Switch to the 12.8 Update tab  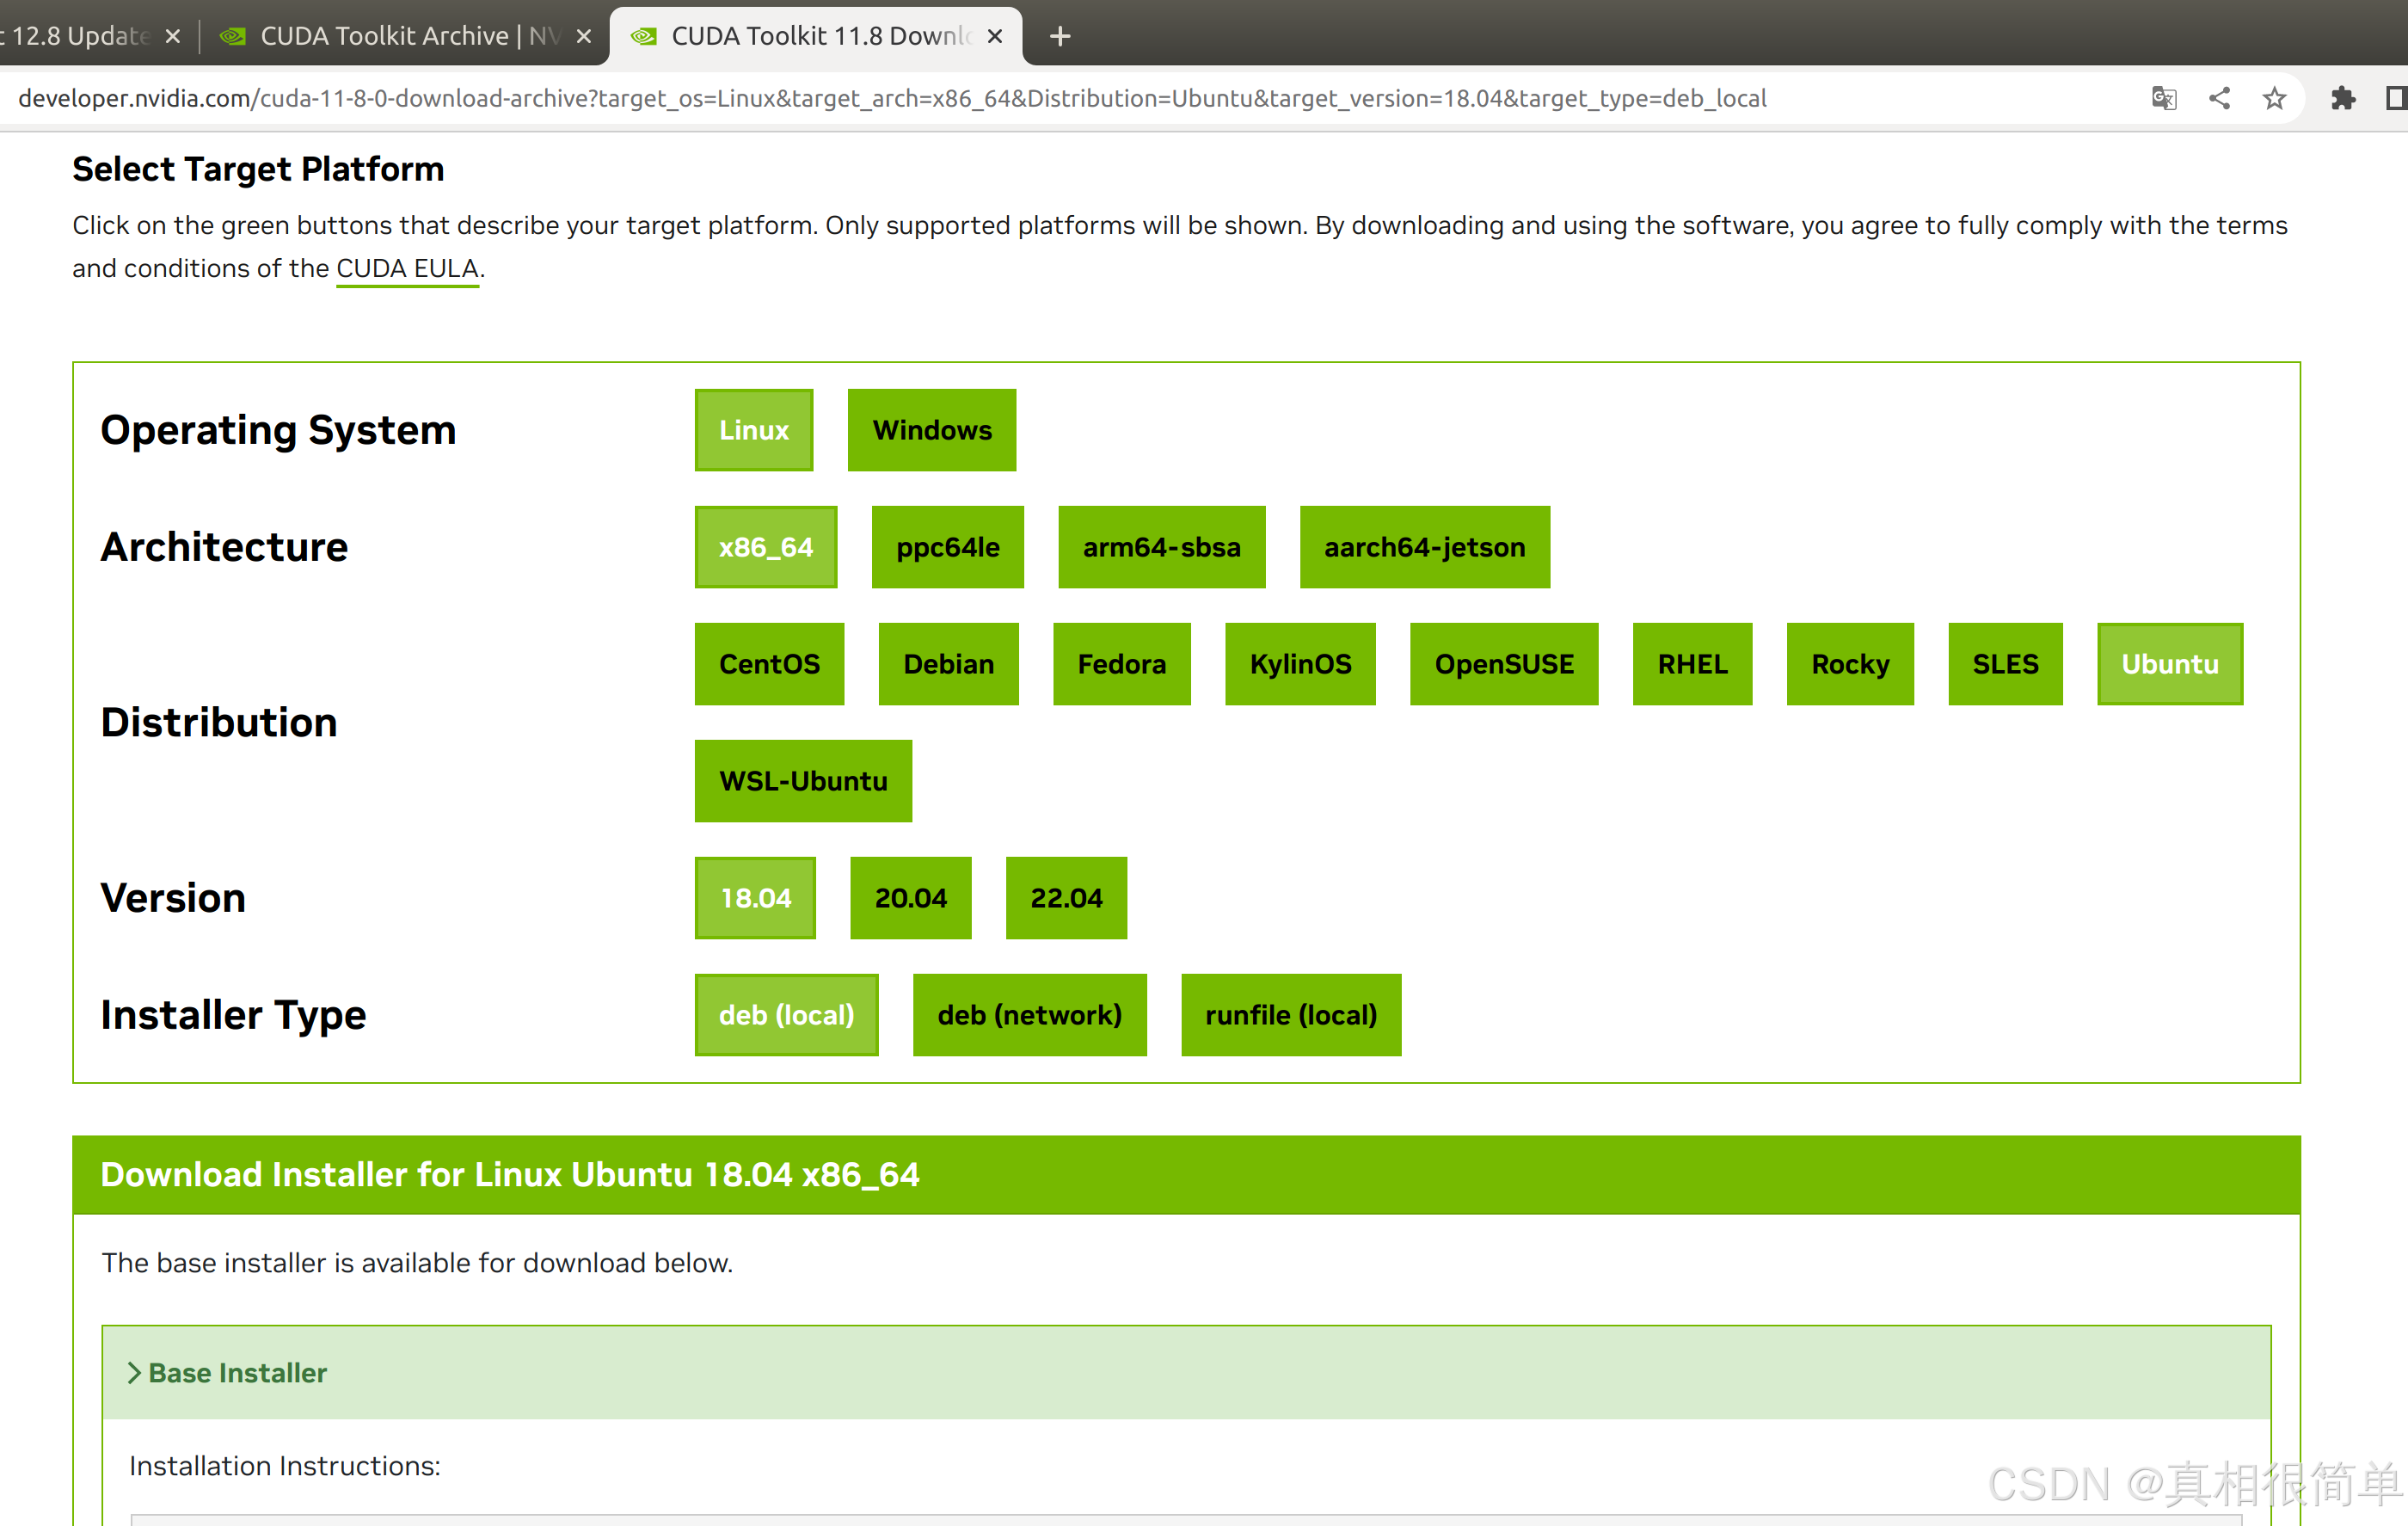(x=80, y=36)
